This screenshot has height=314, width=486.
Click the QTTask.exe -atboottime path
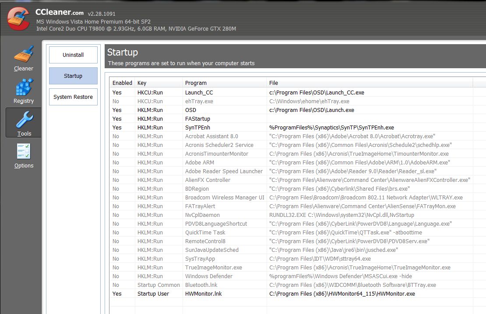345,233
